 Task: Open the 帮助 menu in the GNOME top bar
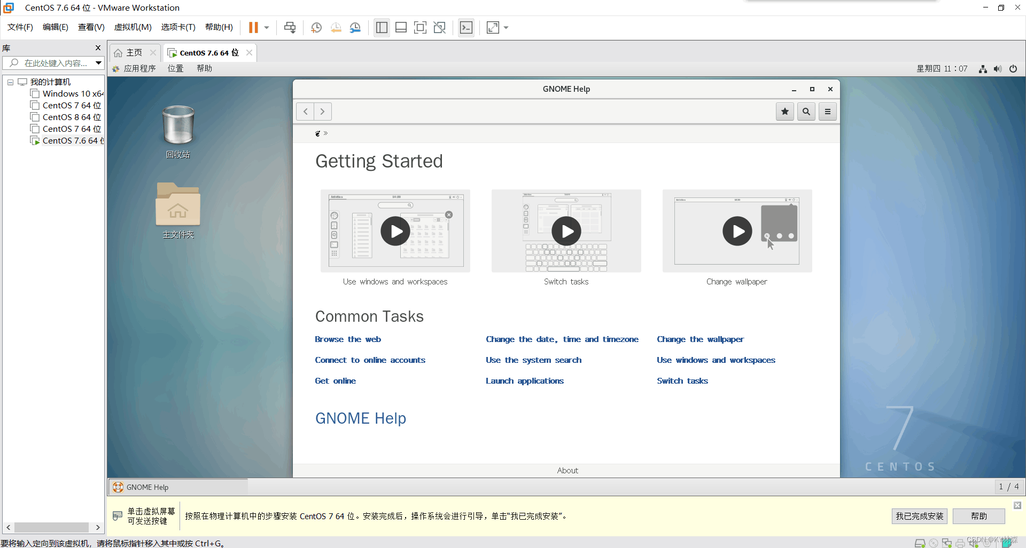204,69
